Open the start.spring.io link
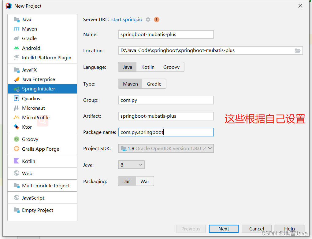312x239 pixels. coord(127,19)
